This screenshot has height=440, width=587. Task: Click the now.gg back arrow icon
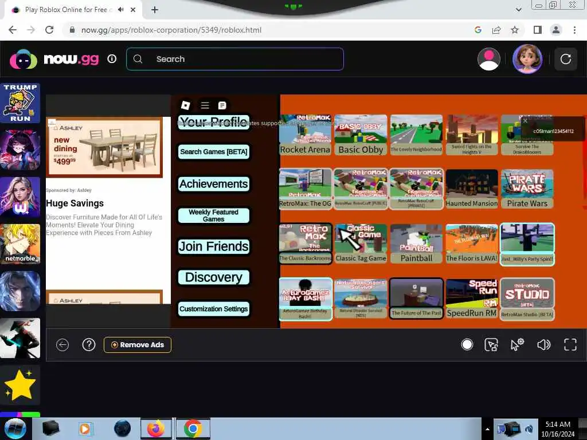pos(62,344)
